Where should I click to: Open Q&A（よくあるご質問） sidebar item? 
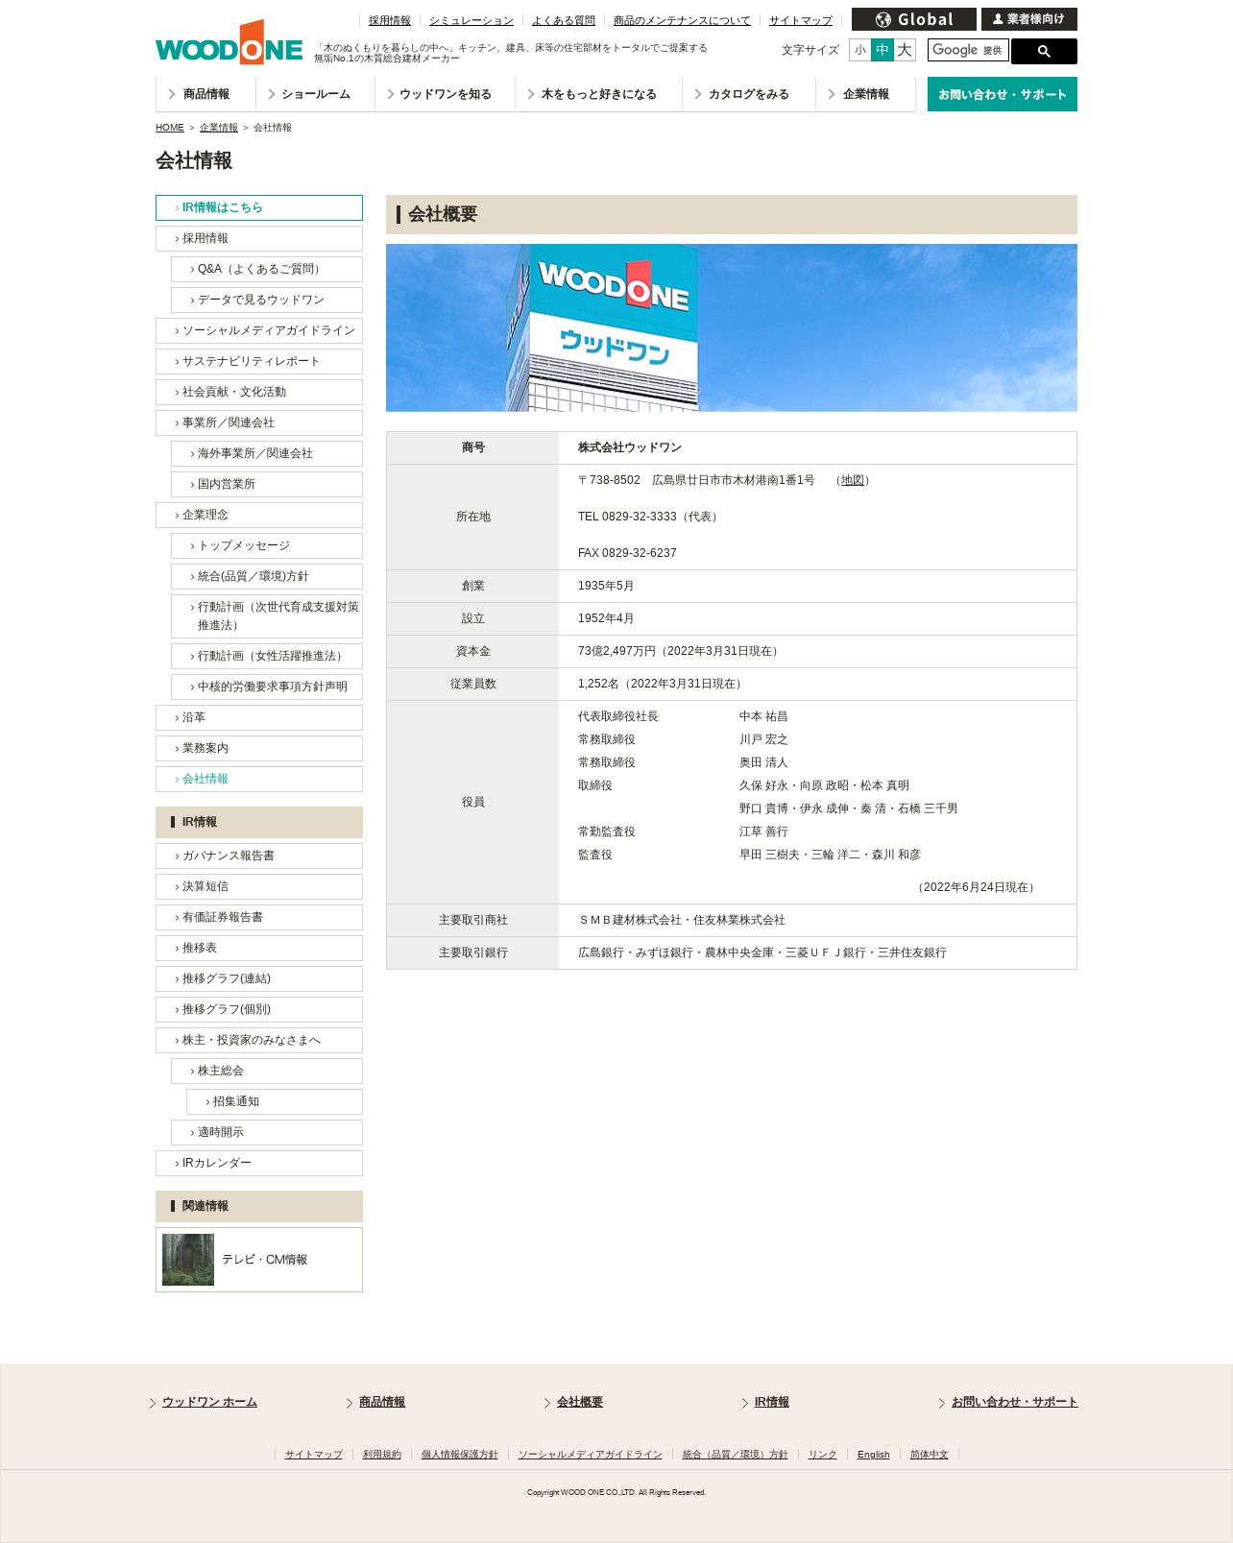pyautogui.click(x=267, y=269)
